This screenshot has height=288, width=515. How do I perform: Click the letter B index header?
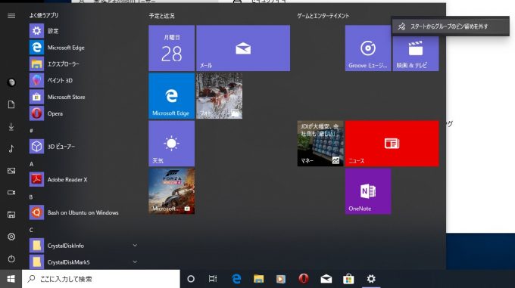(x=31, y=197)
